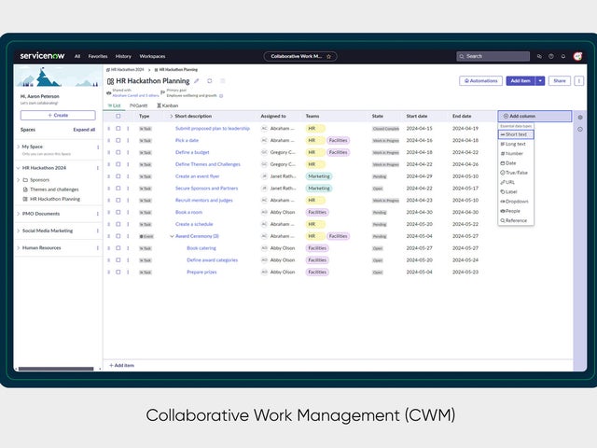Expand the PMO Documents space
Screen dimensions: 597x448
point(18,214)
